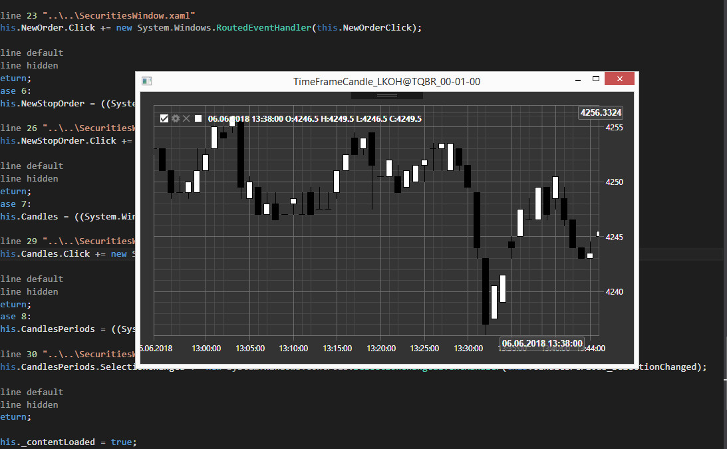This screenshot has height=449, width=727.
Task: Select the OHLC legend text of the series
Action: point(315,119)
